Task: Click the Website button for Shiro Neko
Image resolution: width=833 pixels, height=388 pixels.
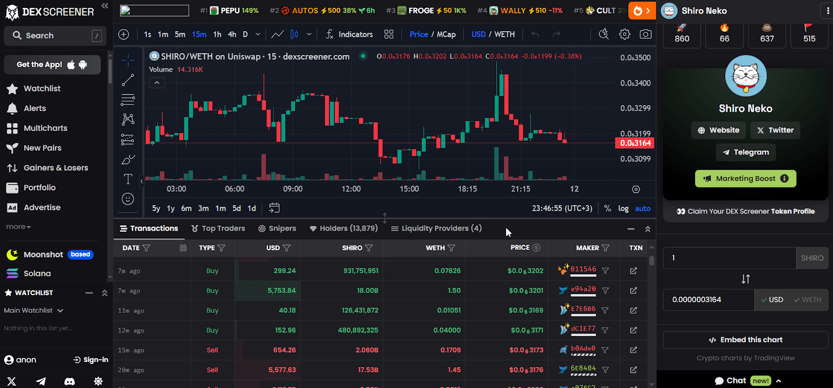Action: point(718,130)
